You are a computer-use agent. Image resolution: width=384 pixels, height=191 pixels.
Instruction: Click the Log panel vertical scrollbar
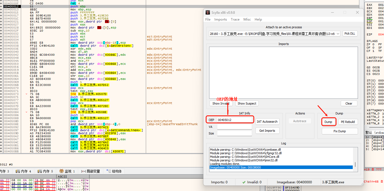tap(355, 159)
